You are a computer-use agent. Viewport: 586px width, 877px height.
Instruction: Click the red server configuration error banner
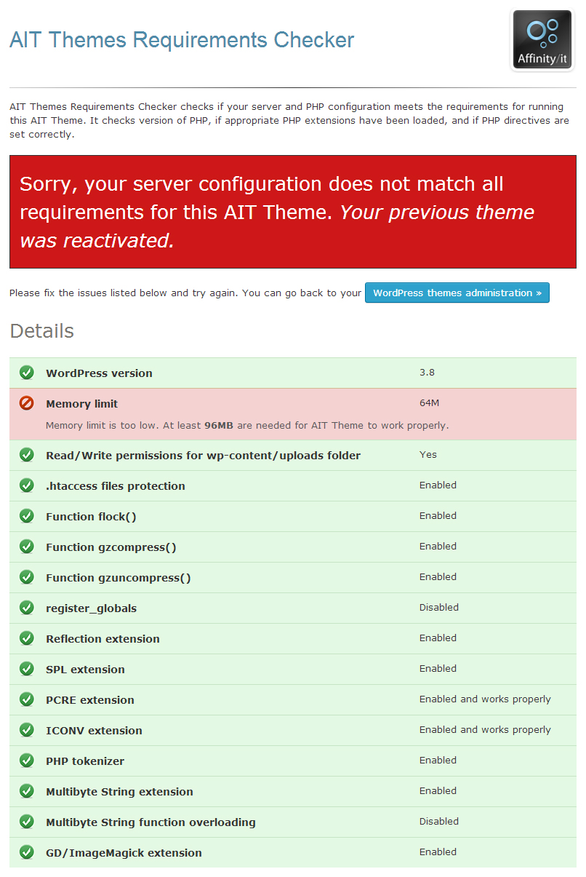pos(293,212)
